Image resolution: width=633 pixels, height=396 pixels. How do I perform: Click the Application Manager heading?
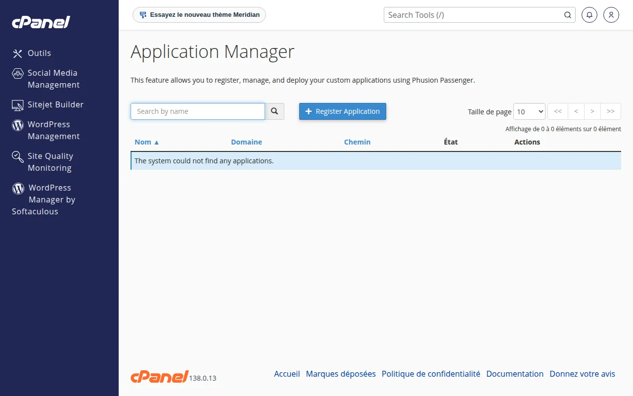point(213,51)
